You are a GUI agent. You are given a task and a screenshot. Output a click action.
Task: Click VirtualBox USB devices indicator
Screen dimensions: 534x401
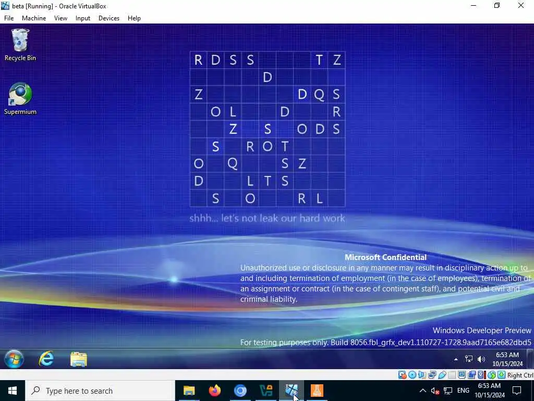(442, 375)
